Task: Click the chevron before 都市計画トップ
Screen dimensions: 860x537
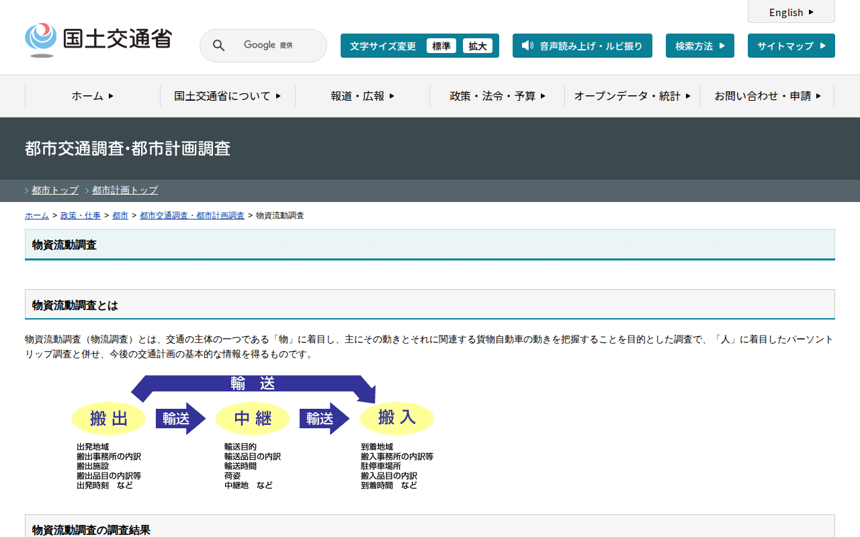Action: pyautogui.click(x=87, y=191)
